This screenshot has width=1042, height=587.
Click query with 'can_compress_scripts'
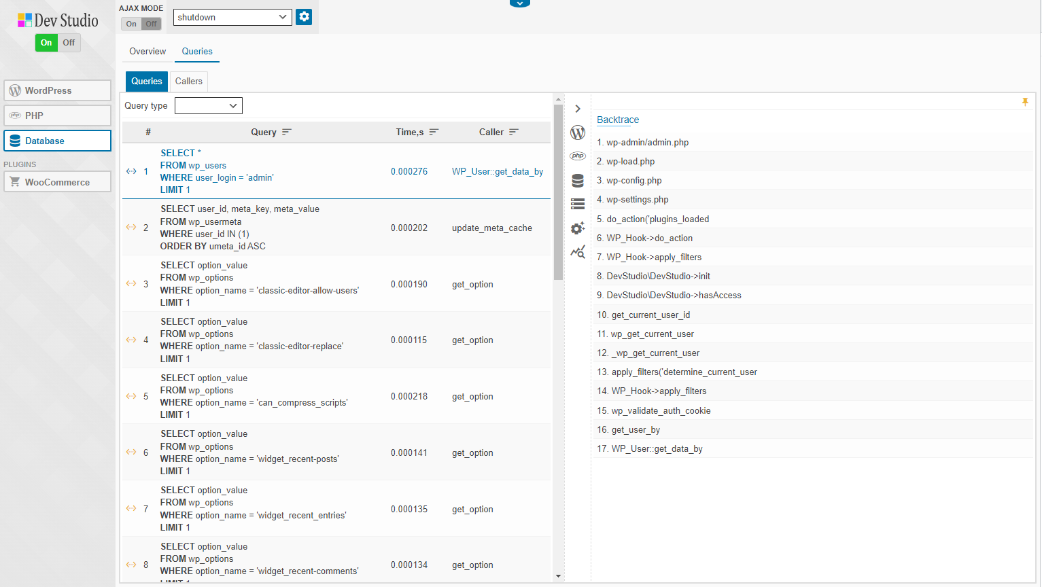pos(254,396)
